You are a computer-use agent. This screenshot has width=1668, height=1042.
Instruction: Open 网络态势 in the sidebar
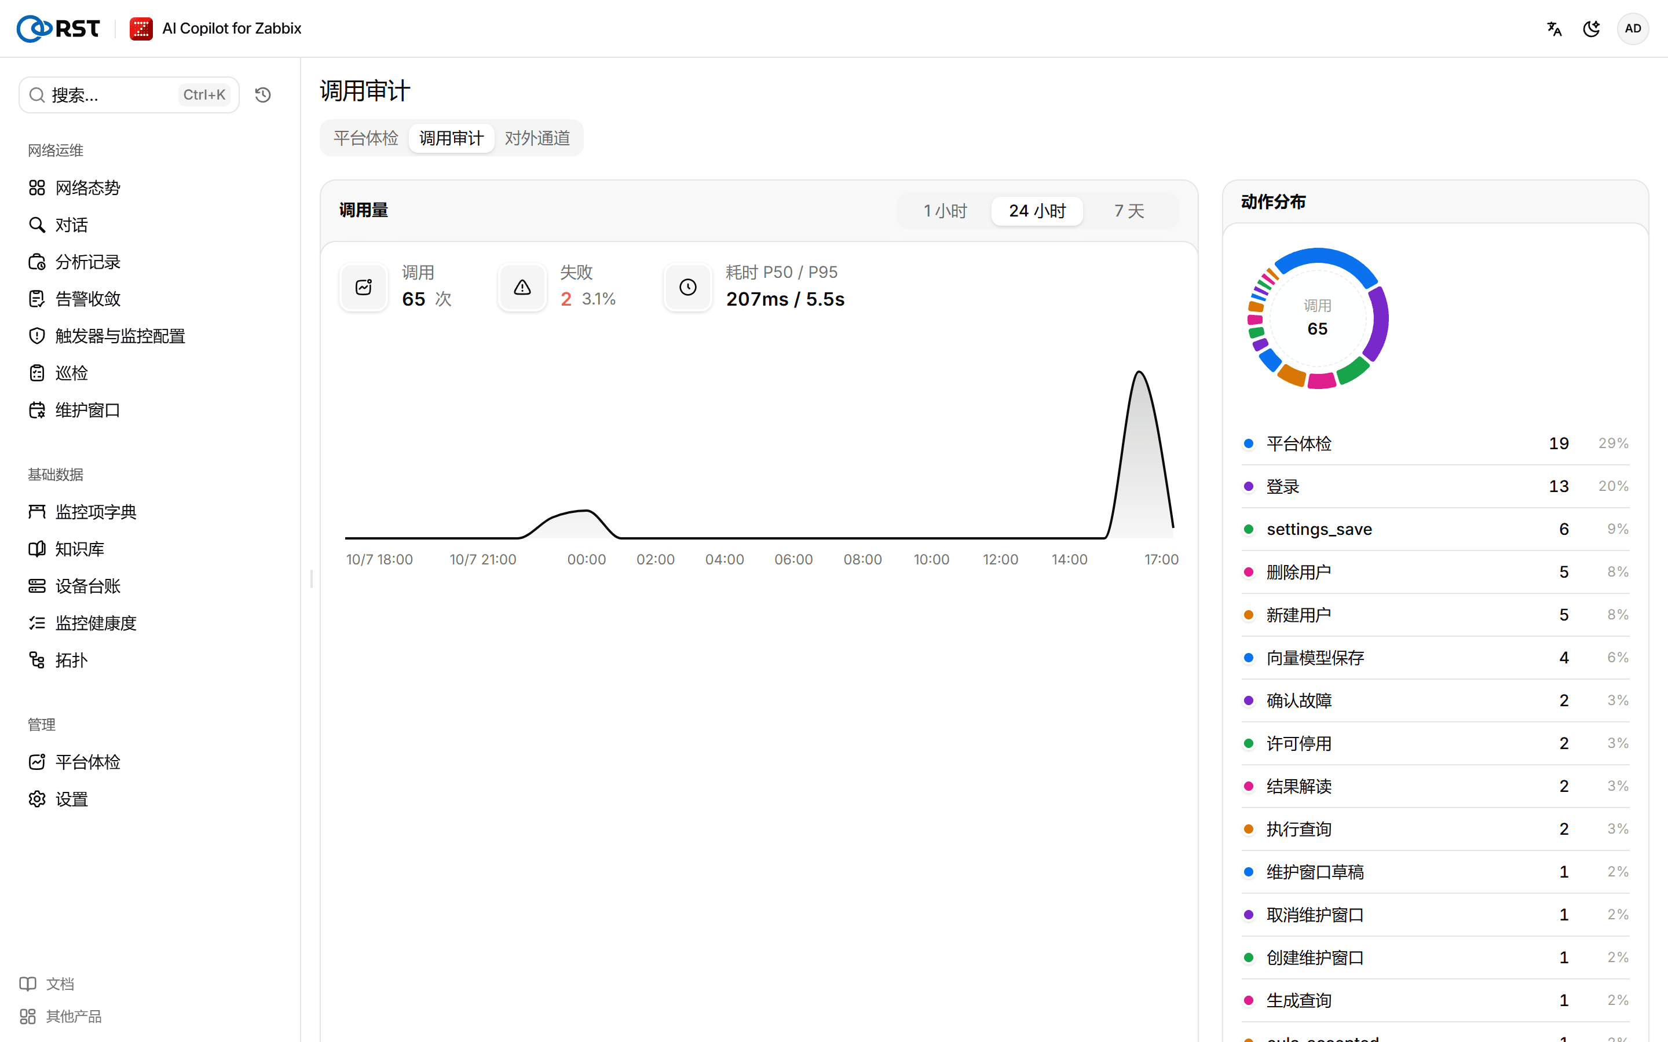[x=87, y=188]
